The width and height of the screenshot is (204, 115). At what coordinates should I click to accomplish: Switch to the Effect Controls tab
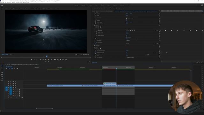113,8
